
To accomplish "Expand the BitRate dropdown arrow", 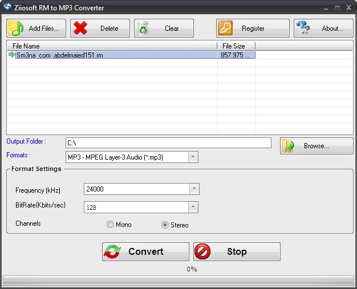I will (x=193, y=207).
